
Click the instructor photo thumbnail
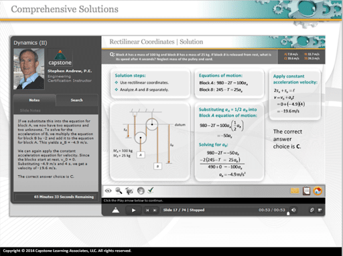coord(29,69)
